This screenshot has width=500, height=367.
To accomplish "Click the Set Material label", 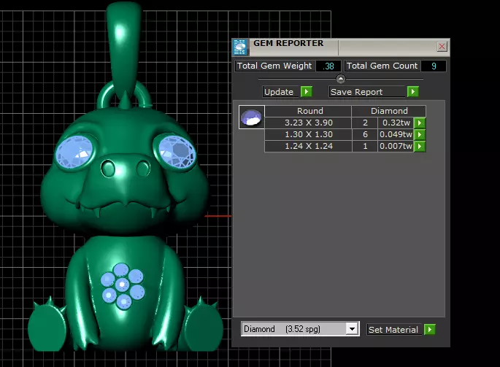I will point(395,329).
